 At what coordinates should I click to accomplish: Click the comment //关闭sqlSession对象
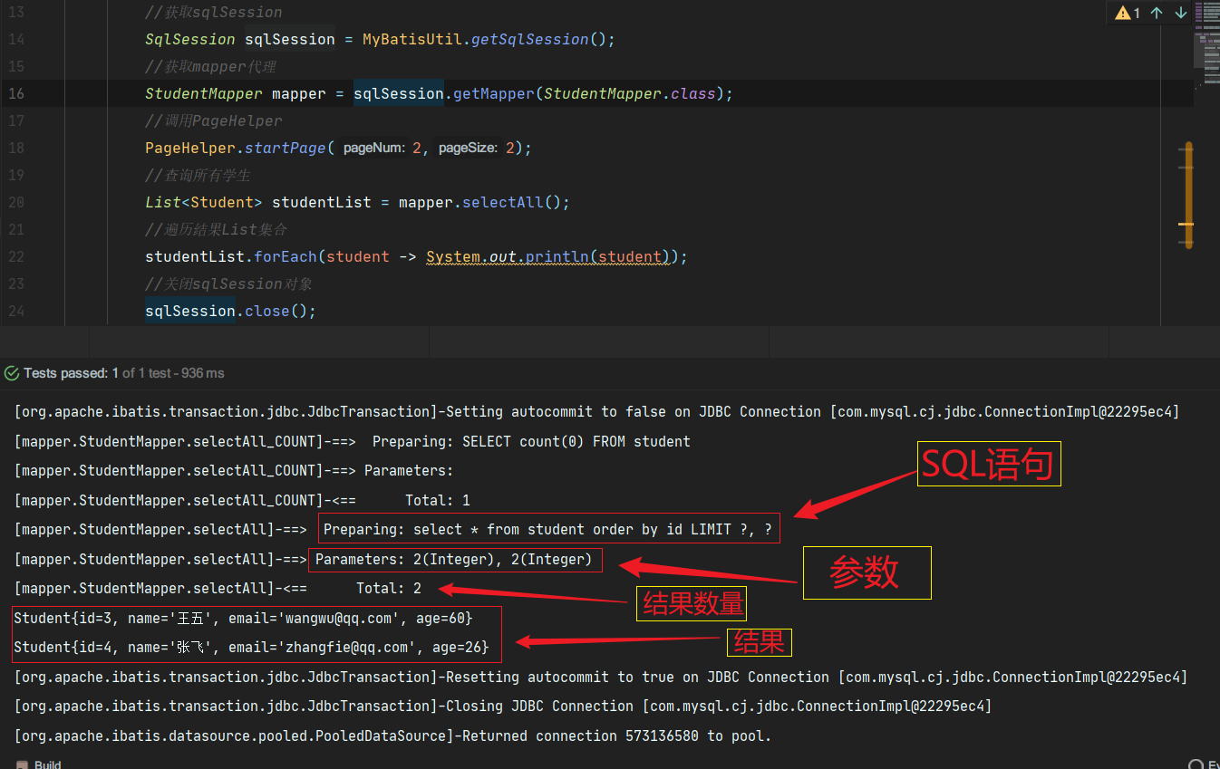[228, 284]
